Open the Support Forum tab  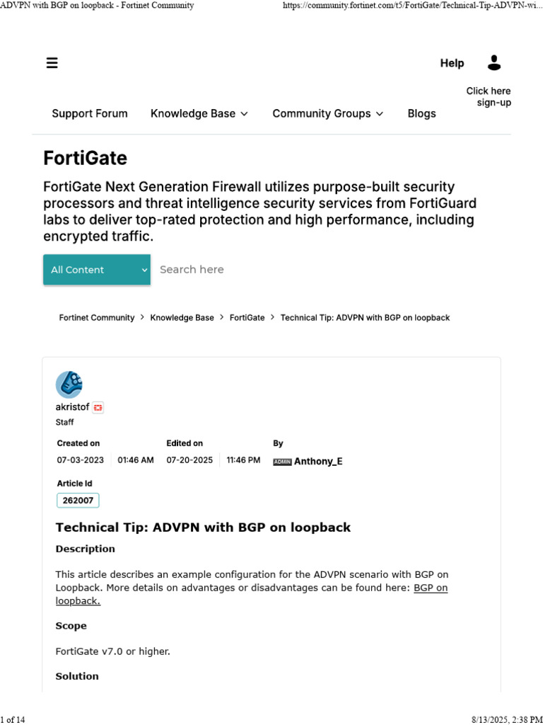click(x=90, y=113)
